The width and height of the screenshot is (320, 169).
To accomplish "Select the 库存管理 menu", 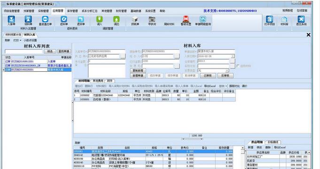I will point(72,11).
